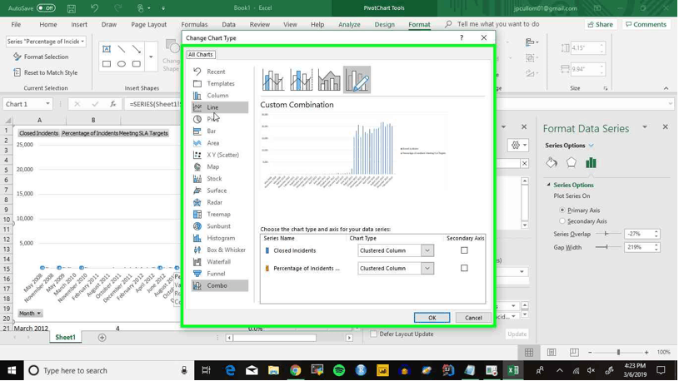Open Chrome from the taskbar
This screenshot has width=679, height=381.
pyautogui.click(x=295, y=371)
